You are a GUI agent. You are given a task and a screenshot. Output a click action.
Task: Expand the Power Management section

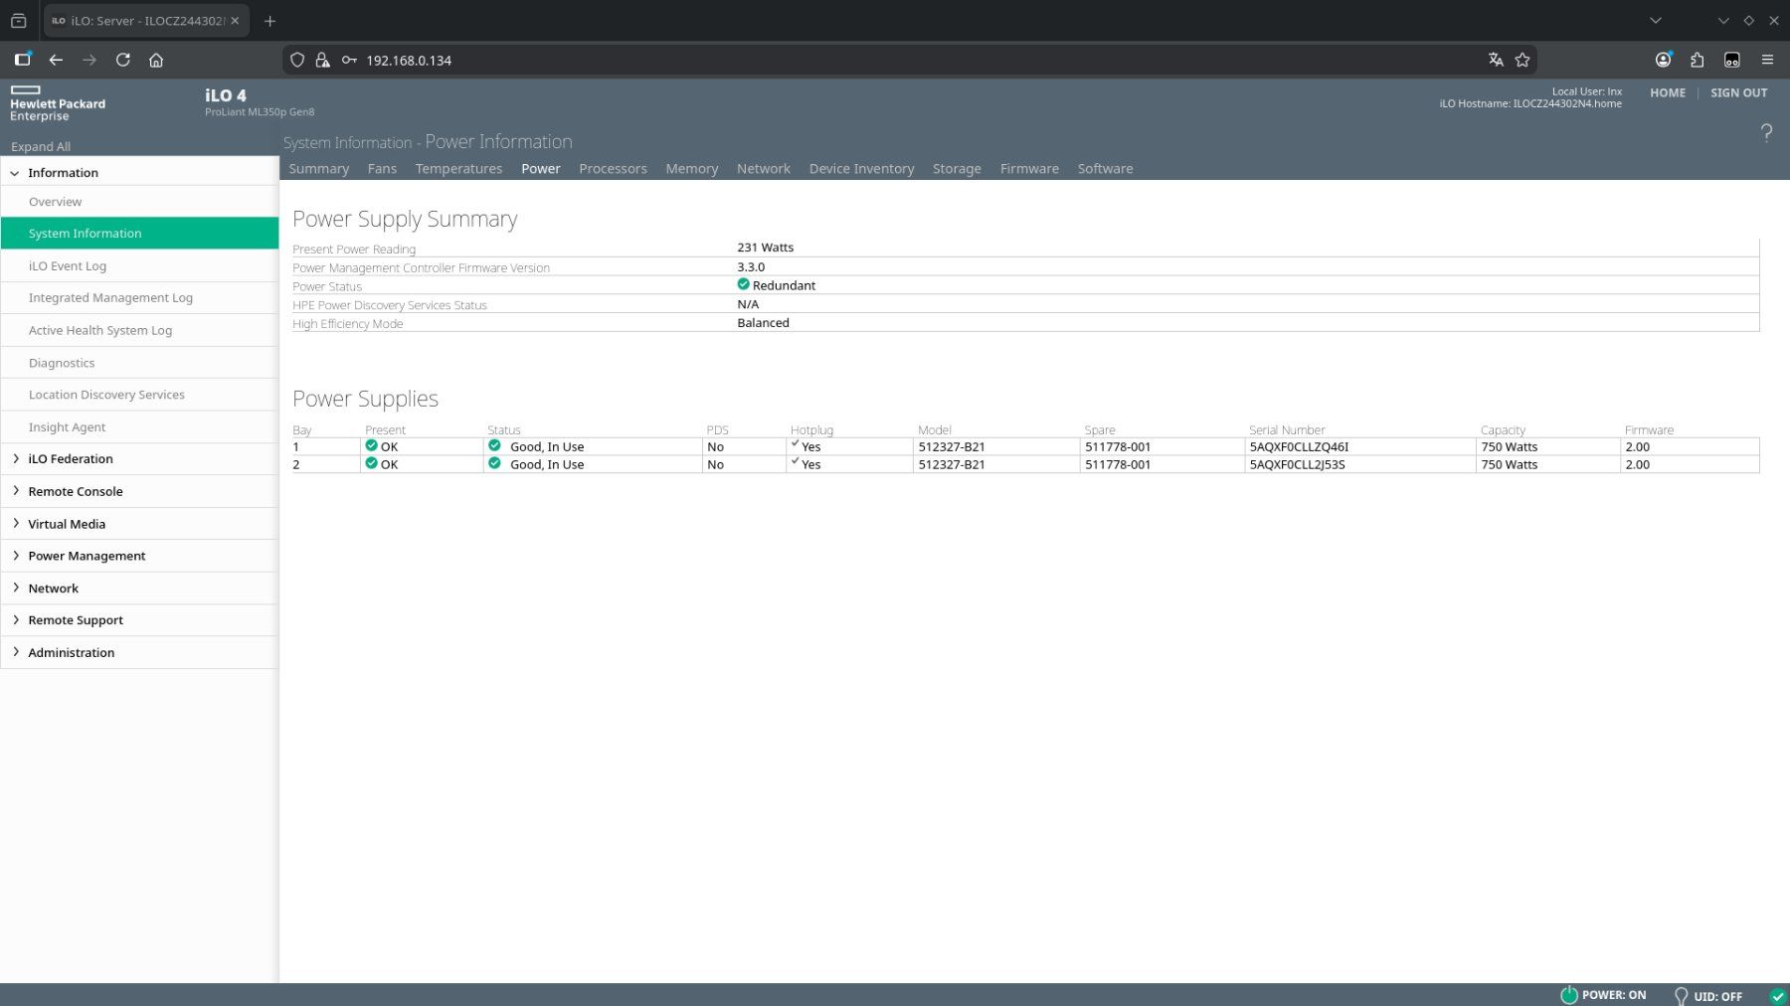click(x=15, y=556)
